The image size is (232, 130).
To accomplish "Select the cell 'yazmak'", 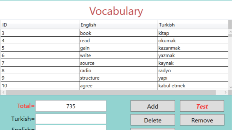I will 193,55.
